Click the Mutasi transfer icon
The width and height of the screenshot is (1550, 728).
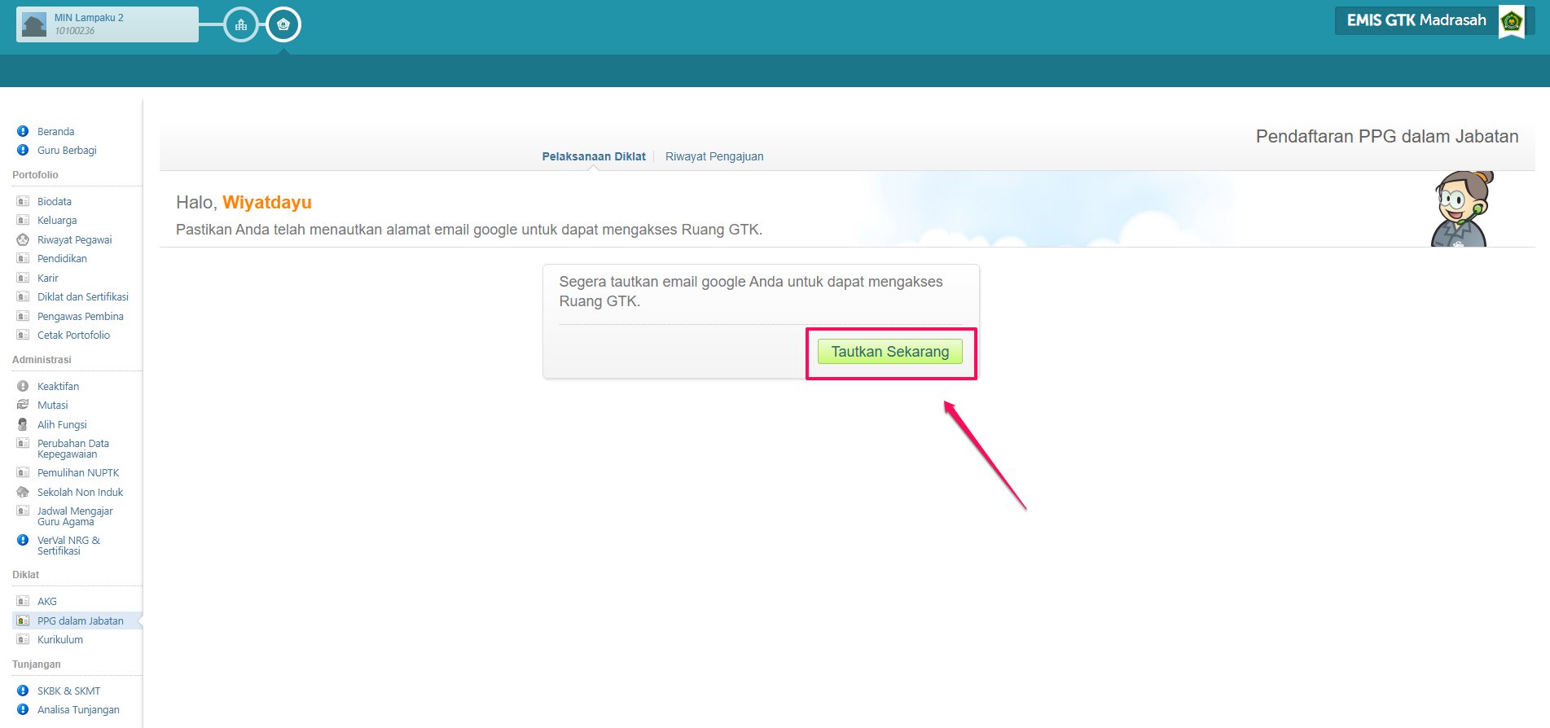point(23,405)
